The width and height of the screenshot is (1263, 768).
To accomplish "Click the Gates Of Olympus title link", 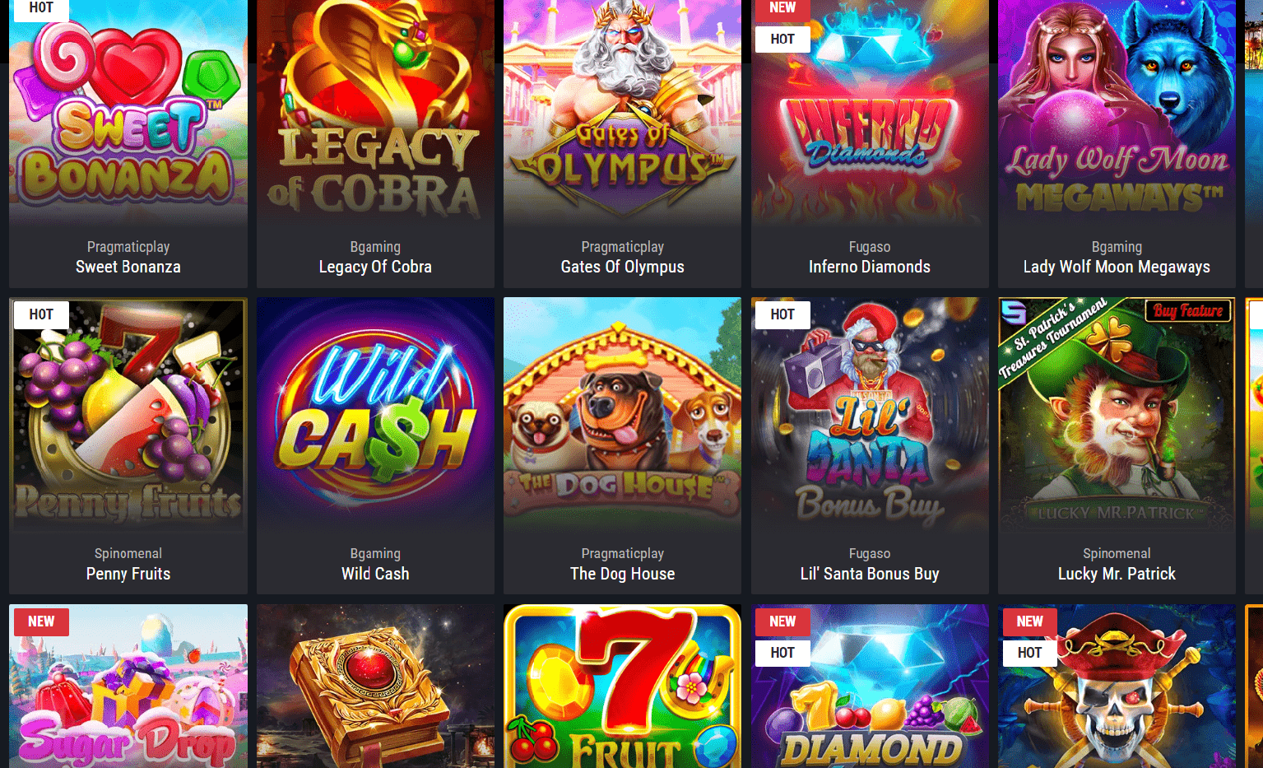I will tap(622, 267).
